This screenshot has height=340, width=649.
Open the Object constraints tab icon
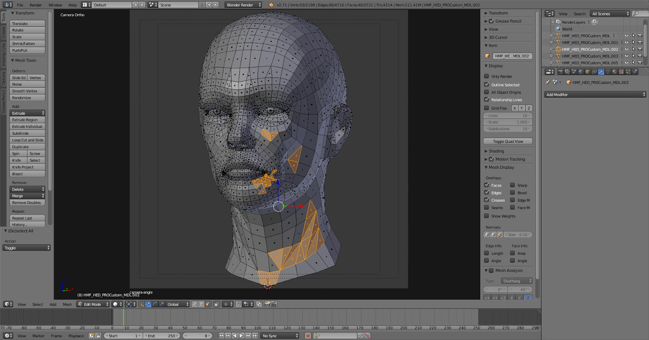(594, 72)
